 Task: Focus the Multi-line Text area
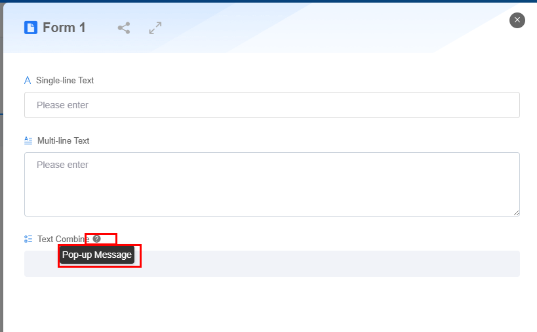[x=272, y=184]
